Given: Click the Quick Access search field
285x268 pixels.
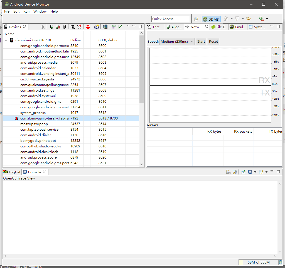Looking at the screenshot, I should click(170, 19).
